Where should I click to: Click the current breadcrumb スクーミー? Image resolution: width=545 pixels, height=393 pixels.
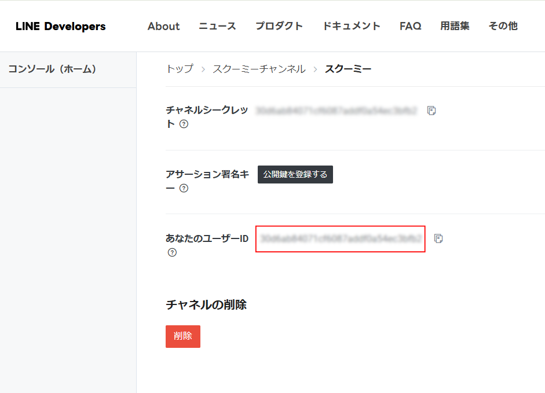point(348,69)
